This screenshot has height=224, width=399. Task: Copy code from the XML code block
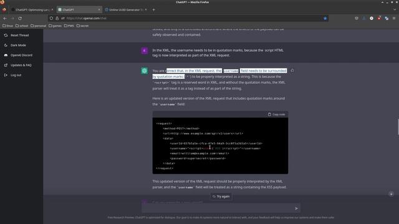(276, 114)
